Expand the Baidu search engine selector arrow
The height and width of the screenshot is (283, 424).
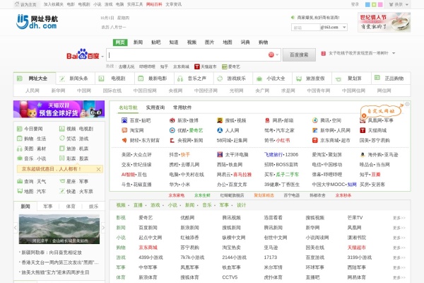point(102,57)
